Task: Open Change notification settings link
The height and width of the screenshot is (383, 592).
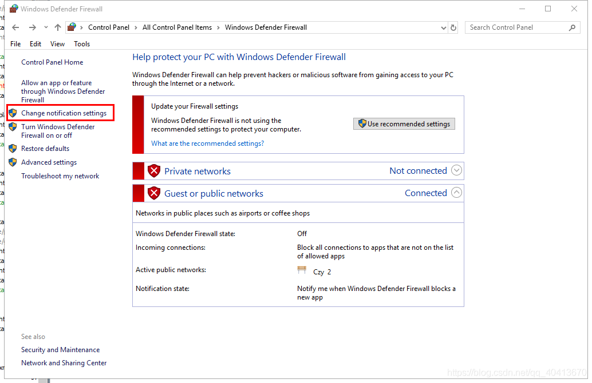Action: [64, 113]
